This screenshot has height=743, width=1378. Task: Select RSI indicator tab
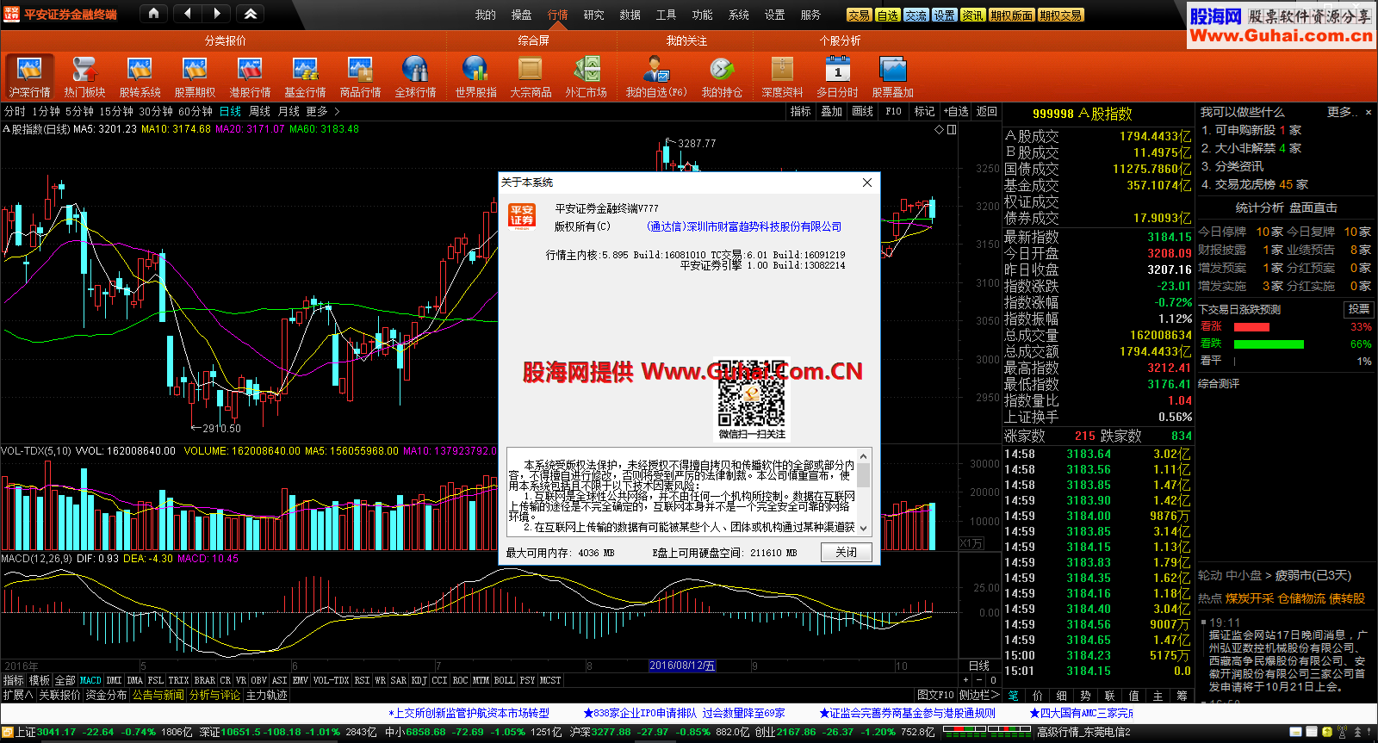362,680
